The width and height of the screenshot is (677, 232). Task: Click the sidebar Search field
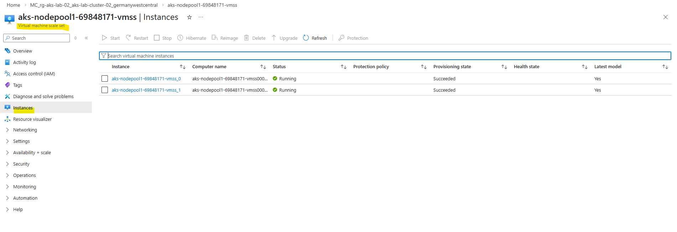(x=36, y=38)
